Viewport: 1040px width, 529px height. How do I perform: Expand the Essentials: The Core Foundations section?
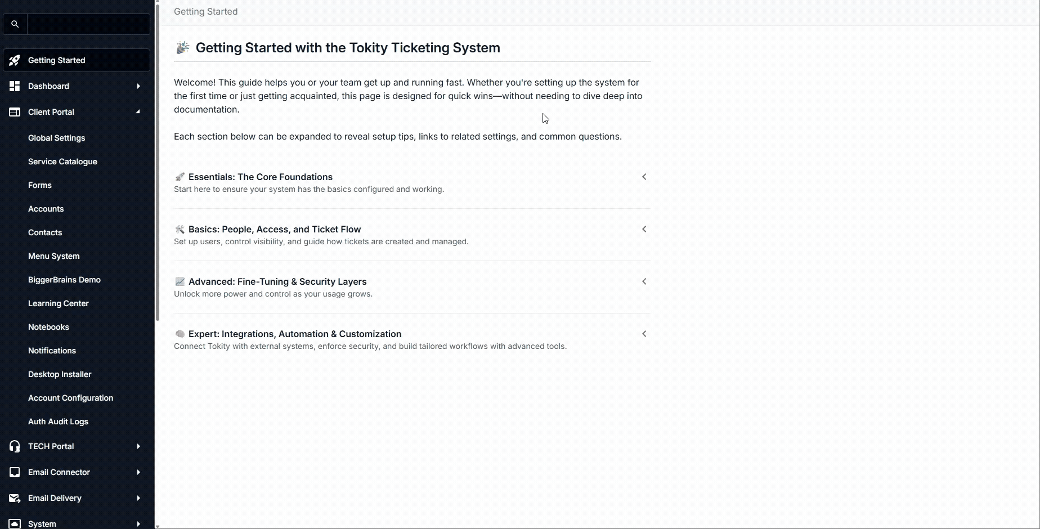(644, 177)
